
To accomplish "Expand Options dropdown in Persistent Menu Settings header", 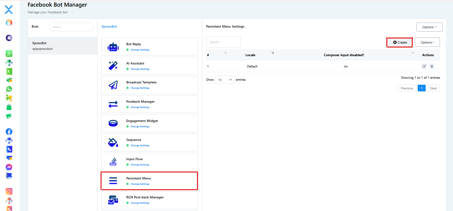I will 429,27.
